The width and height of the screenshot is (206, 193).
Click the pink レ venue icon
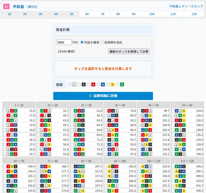tap(7, 6)
